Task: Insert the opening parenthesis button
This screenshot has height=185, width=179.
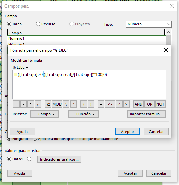Action: [x=84, y=104]
